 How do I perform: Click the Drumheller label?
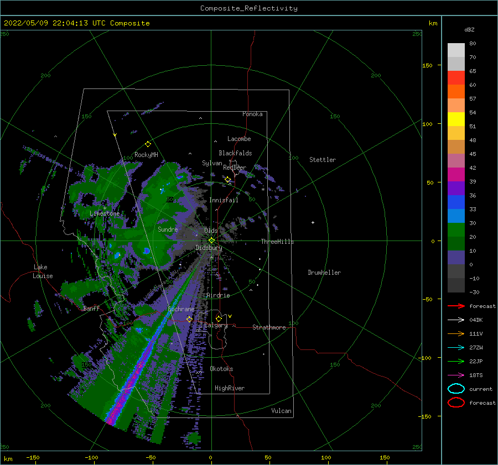(x=324, y=273)
